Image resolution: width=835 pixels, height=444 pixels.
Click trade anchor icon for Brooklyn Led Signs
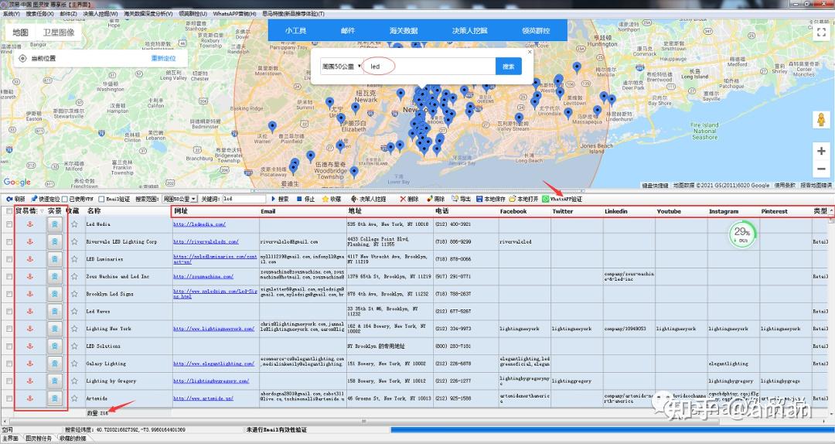30,294
